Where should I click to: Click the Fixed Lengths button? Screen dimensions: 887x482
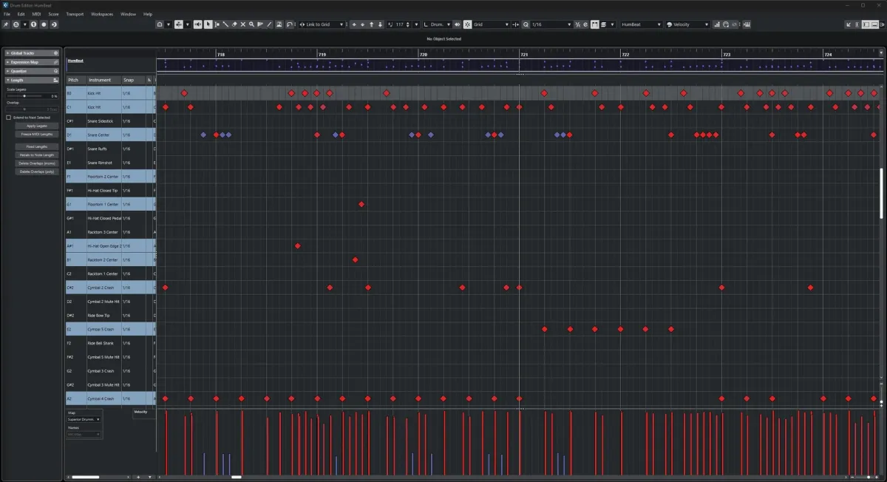point(36,146)
